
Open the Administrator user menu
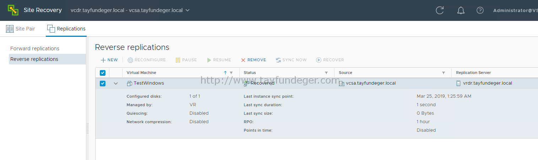pyautogui.click(x=515, y=10)
